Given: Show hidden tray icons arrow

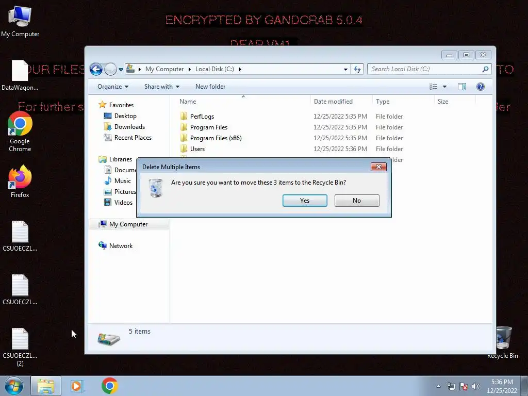Looking at the screenshot, I should tap(438, 387).
